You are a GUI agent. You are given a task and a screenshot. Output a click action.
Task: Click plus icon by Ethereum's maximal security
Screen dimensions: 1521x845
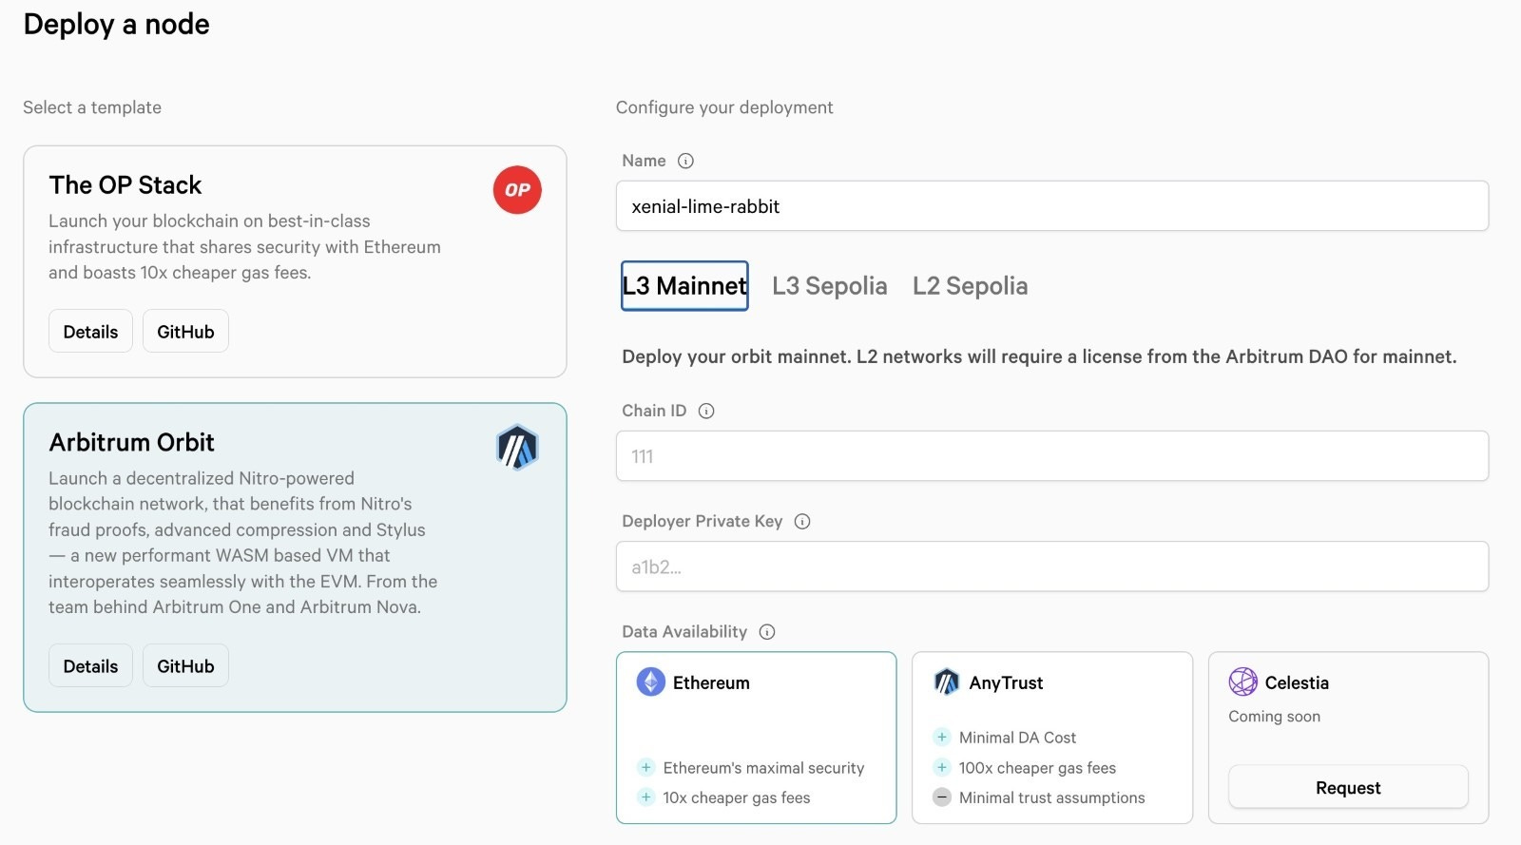coord(646,768)
